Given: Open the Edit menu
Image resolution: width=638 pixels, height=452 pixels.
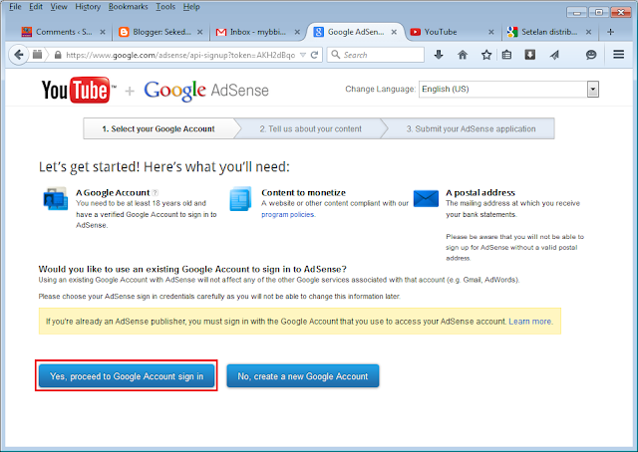Looking at the screenshot, I should [x=36, y=7].
